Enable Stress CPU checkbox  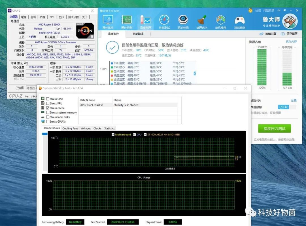(x=48, y=99)
